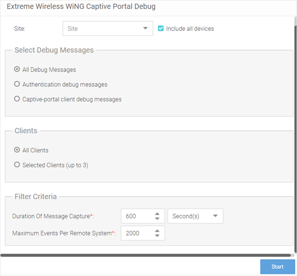Screen dimensions: 297x276
Task: Increase Maximum Events Per Remote System
Action: coord(157,231)
